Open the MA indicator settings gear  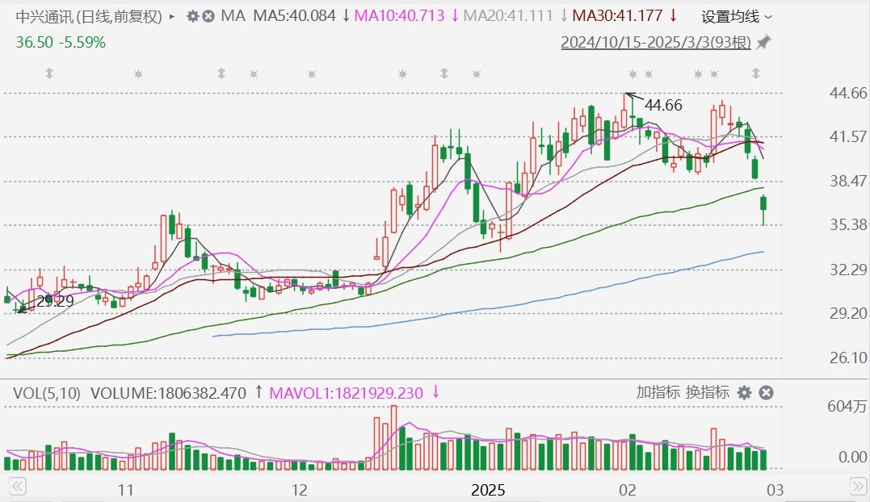[x=192, y=16]
